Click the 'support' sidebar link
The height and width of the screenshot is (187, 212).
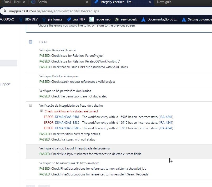click(x=5, y=84)
